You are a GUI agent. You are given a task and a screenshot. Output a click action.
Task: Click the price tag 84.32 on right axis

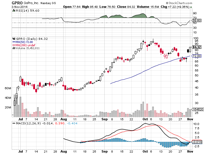pos(197,47)
